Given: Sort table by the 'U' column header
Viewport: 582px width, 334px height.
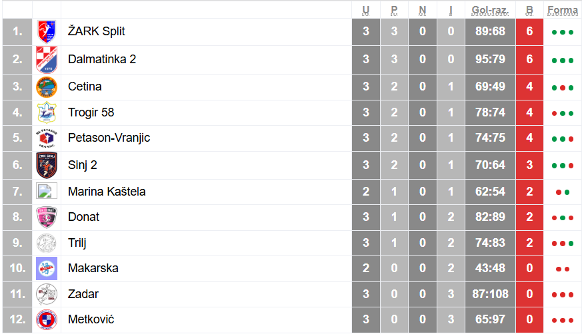Looking at the screenshot, I should click(366, 10).
